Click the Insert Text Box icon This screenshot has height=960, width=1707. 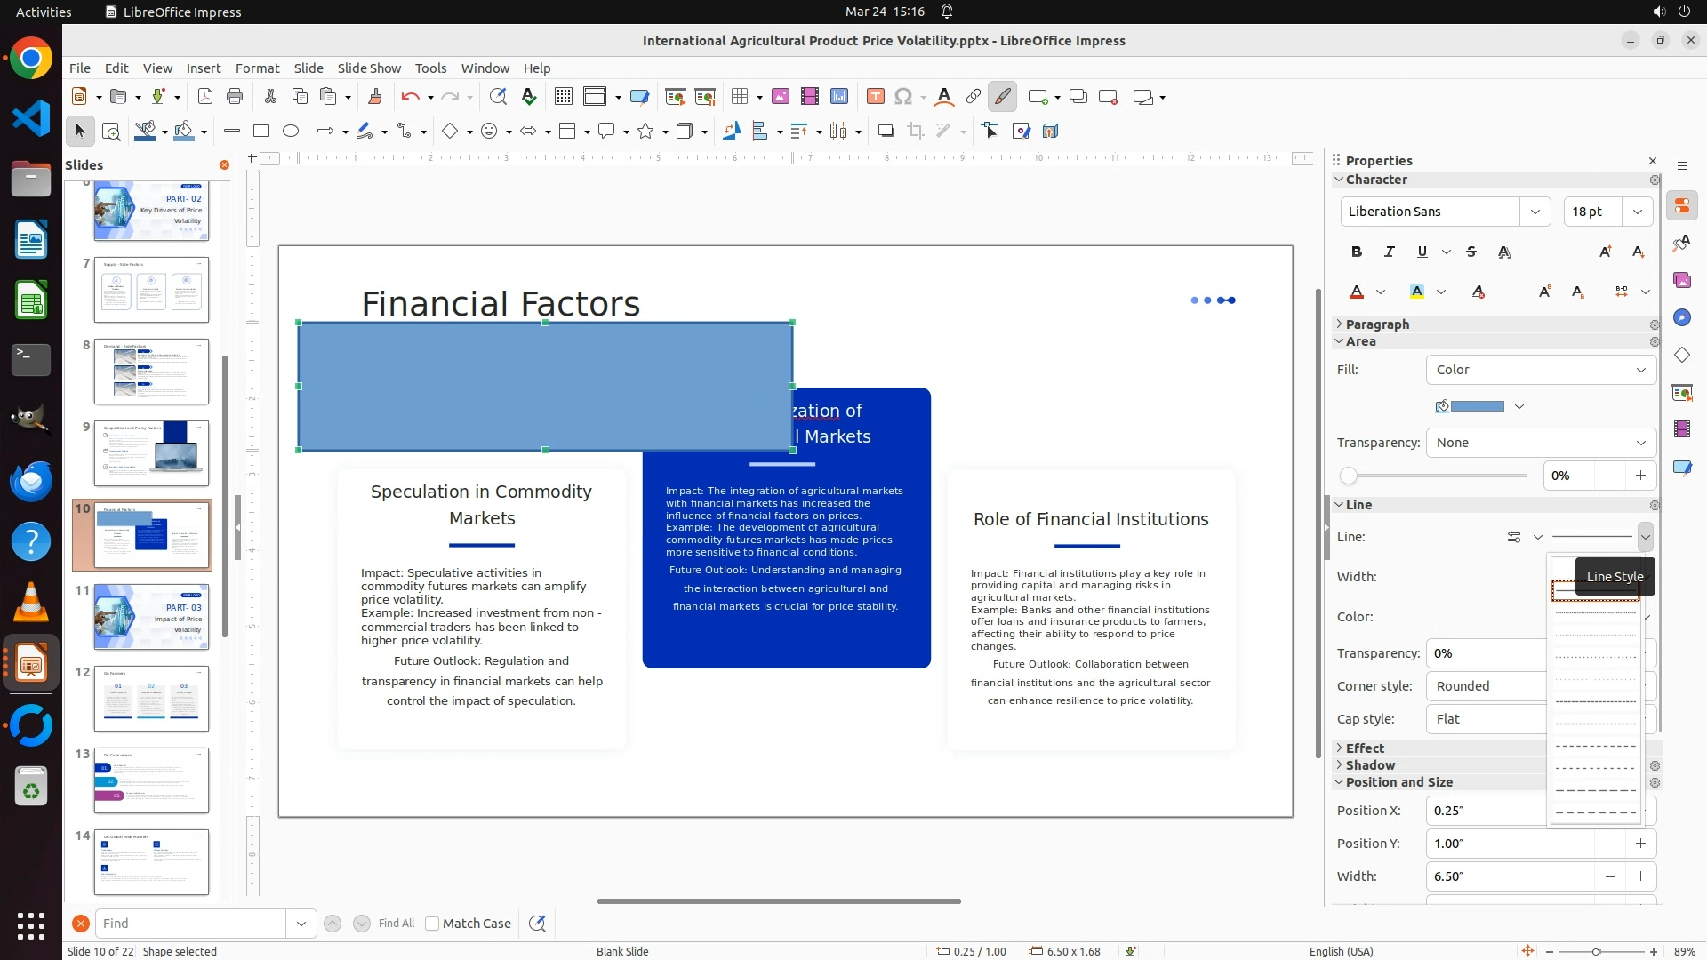click(x=875, y=97)
